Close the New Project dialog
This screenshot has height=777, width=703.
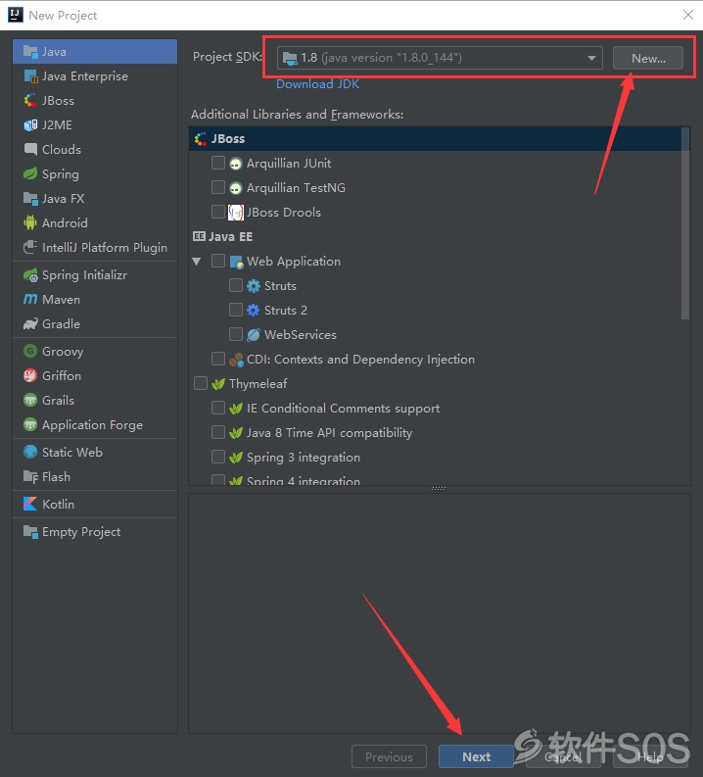click(688, 15)
